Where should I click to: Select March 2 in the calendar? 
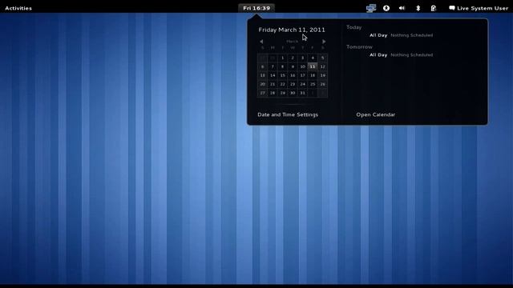(x=293, y=58)
